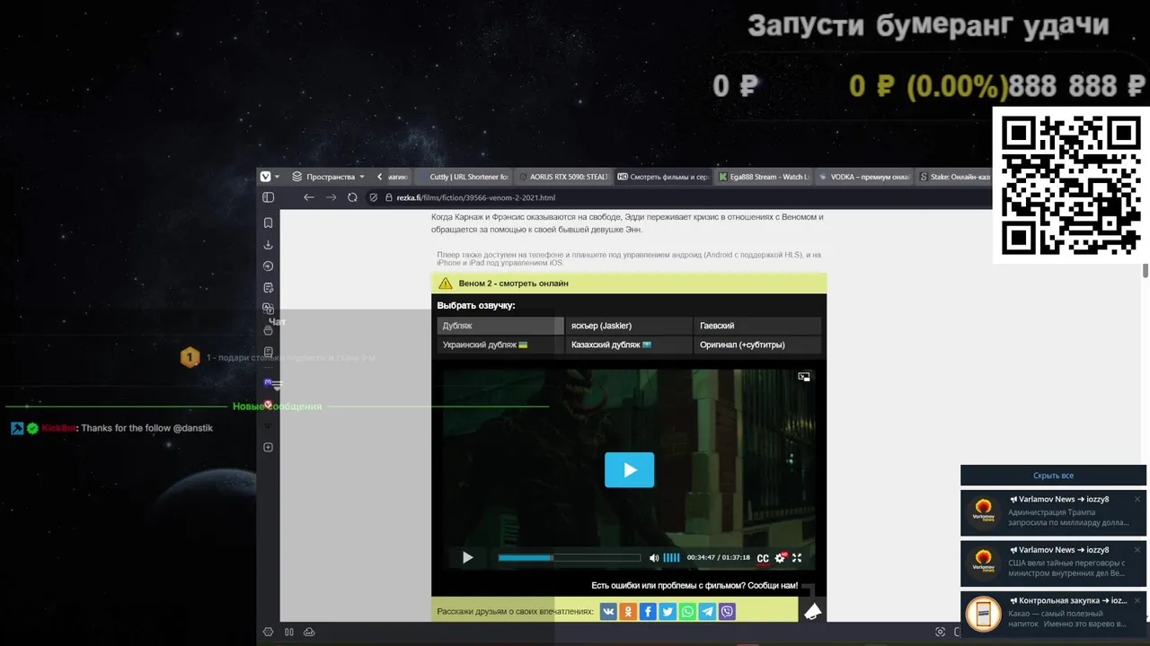Switch to the Stake Онлайн-казино tab
The image size is (1150, 646).
click(952, 177)
